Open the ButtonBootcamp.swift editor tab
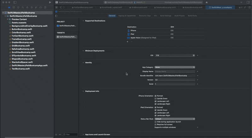Screen dimensions: 252x138 coord(192,7)
